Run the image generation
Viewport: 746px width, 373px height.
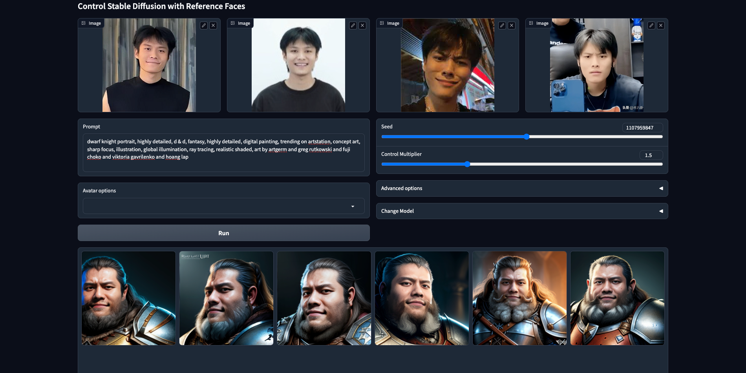tap(224, 233)
